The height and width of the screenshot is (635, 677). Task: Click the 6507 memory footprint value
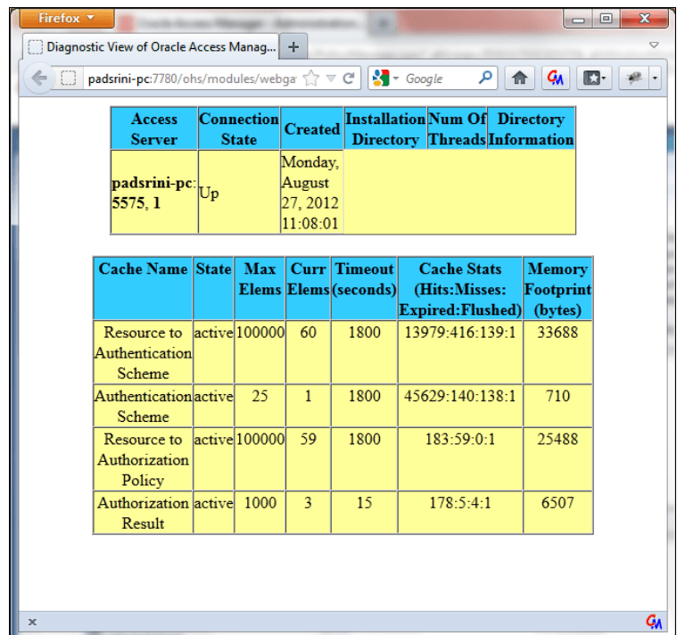(557, 503)
